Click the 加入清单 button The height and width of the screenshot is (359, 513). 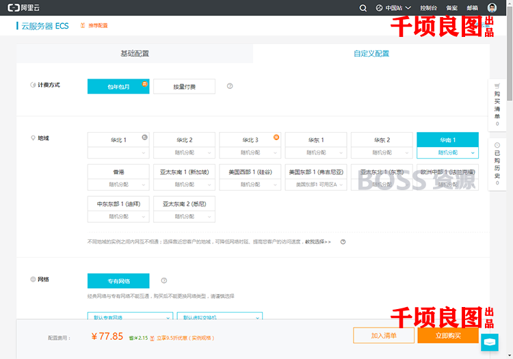[384, 336]
